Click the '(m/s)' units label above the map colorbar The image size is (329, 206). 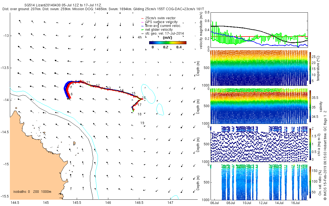[x=167, y=38]
